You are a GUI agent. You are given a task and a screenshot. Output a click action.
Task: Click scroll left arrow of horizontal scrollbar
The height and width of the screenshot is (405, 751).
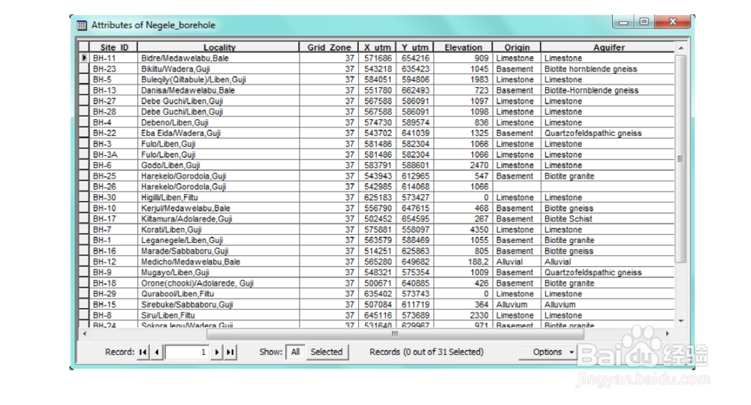click(x=85, y=334)
